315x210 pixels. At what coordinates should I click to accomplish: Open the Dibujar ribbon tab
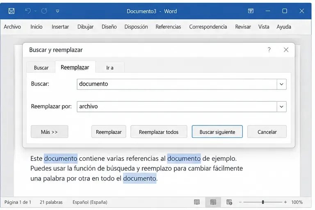click(x=85, y=27)
